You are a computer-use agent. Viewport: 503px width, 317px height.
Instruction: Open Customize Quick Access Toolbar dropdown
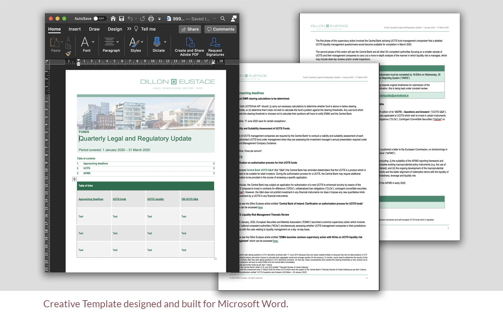pyautogui.click(x=160, y=19)
